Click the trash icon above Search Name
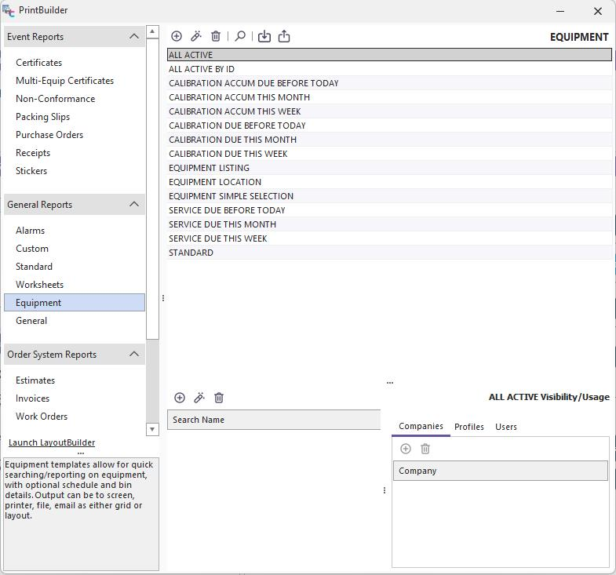 click(x=219, y=398)
